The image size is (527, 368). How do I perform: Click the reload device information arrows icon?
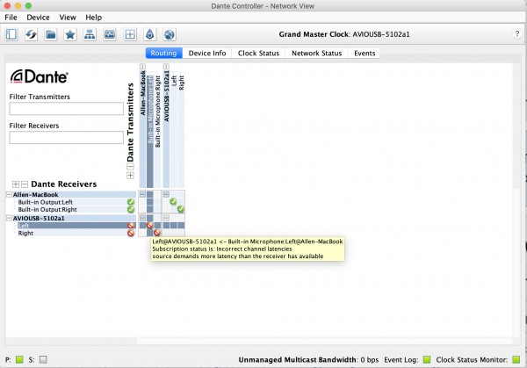(x=32, y=34)
